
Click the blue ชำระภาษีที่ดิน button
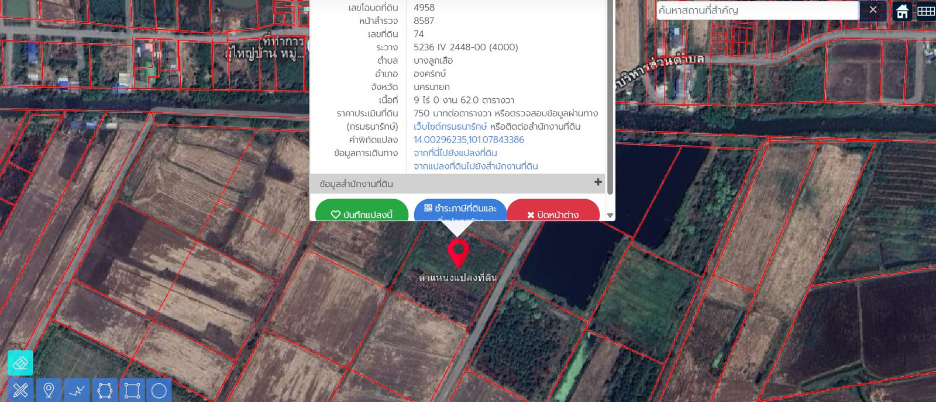[460, 210]
